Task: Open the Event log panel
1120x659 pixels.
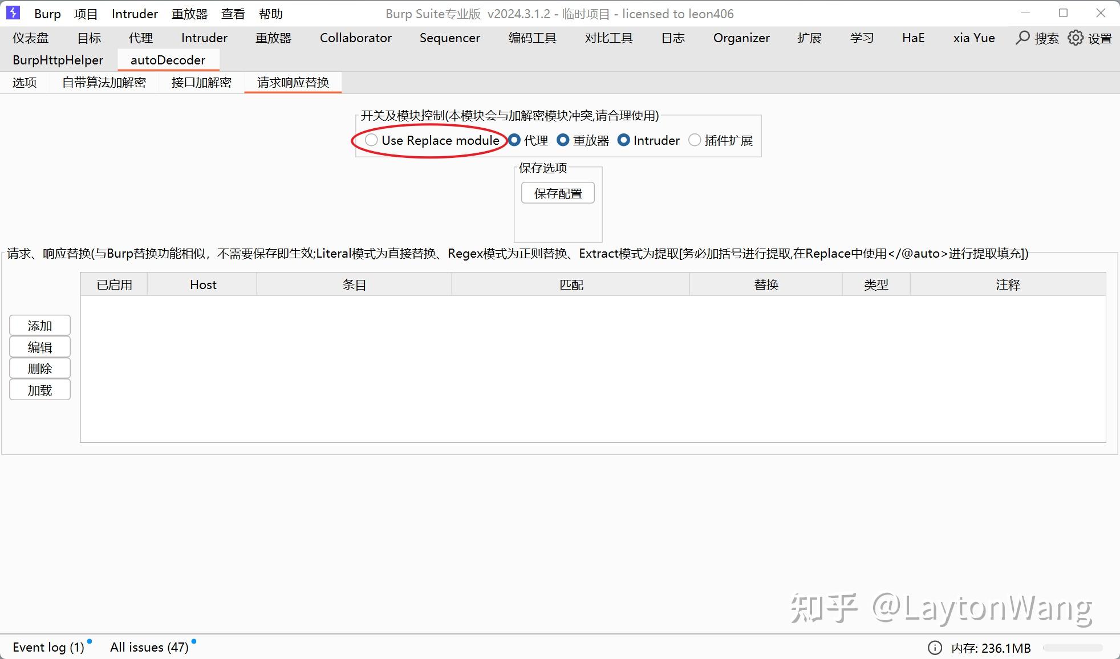Action: click(x=48, y=646)
